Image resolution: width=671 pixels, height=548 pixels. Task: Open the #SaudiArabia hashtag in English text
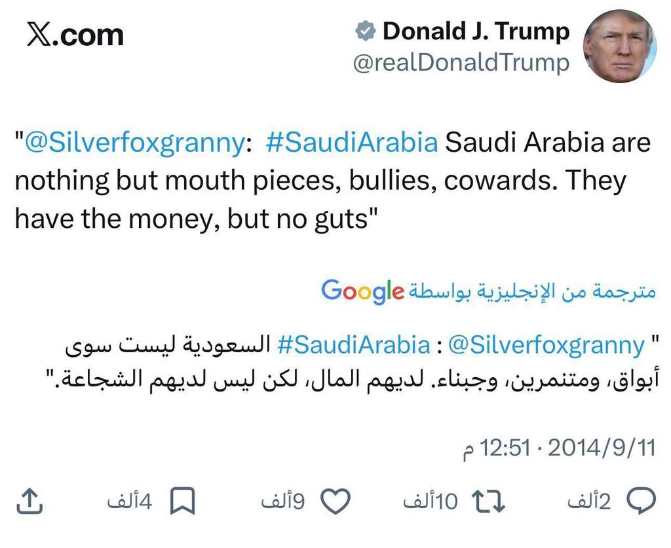coord(352,142)
